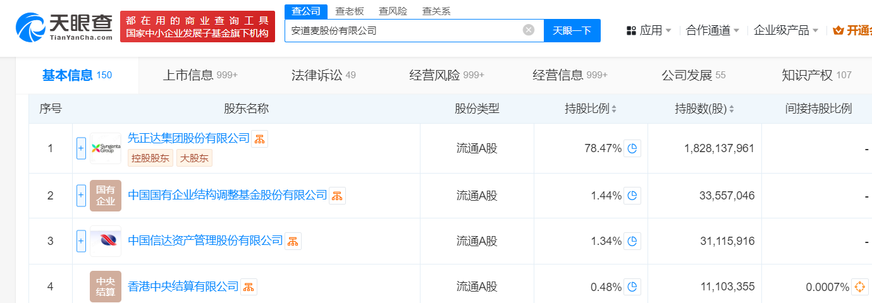
Task: Switch to the 基本信息 tab
Action: [77, 76]
